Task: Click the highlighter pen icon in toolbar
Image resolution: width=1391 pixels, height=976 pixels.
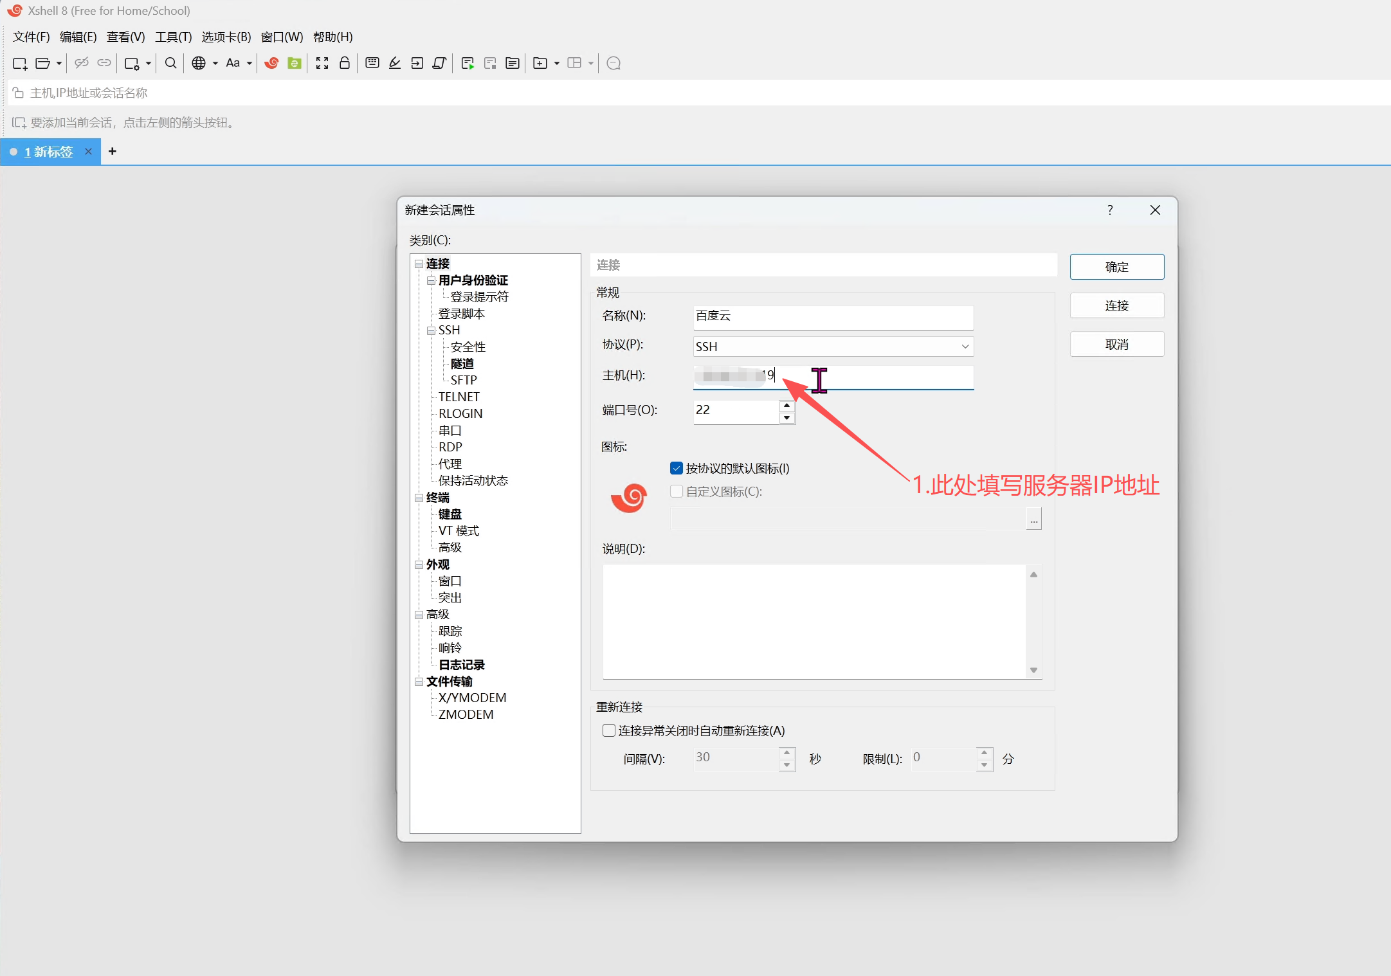Action: (395, 63)
